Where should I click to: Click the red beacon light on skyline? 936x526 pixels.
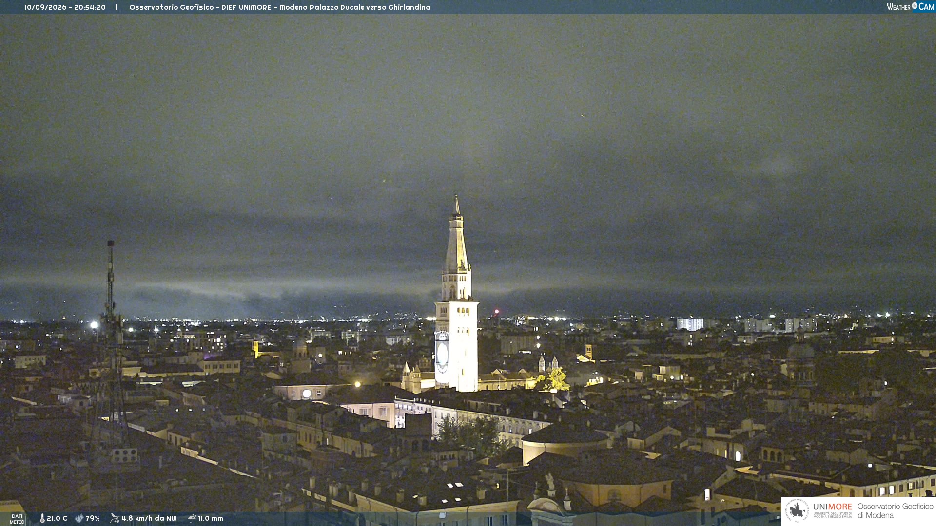click(497, 311)
